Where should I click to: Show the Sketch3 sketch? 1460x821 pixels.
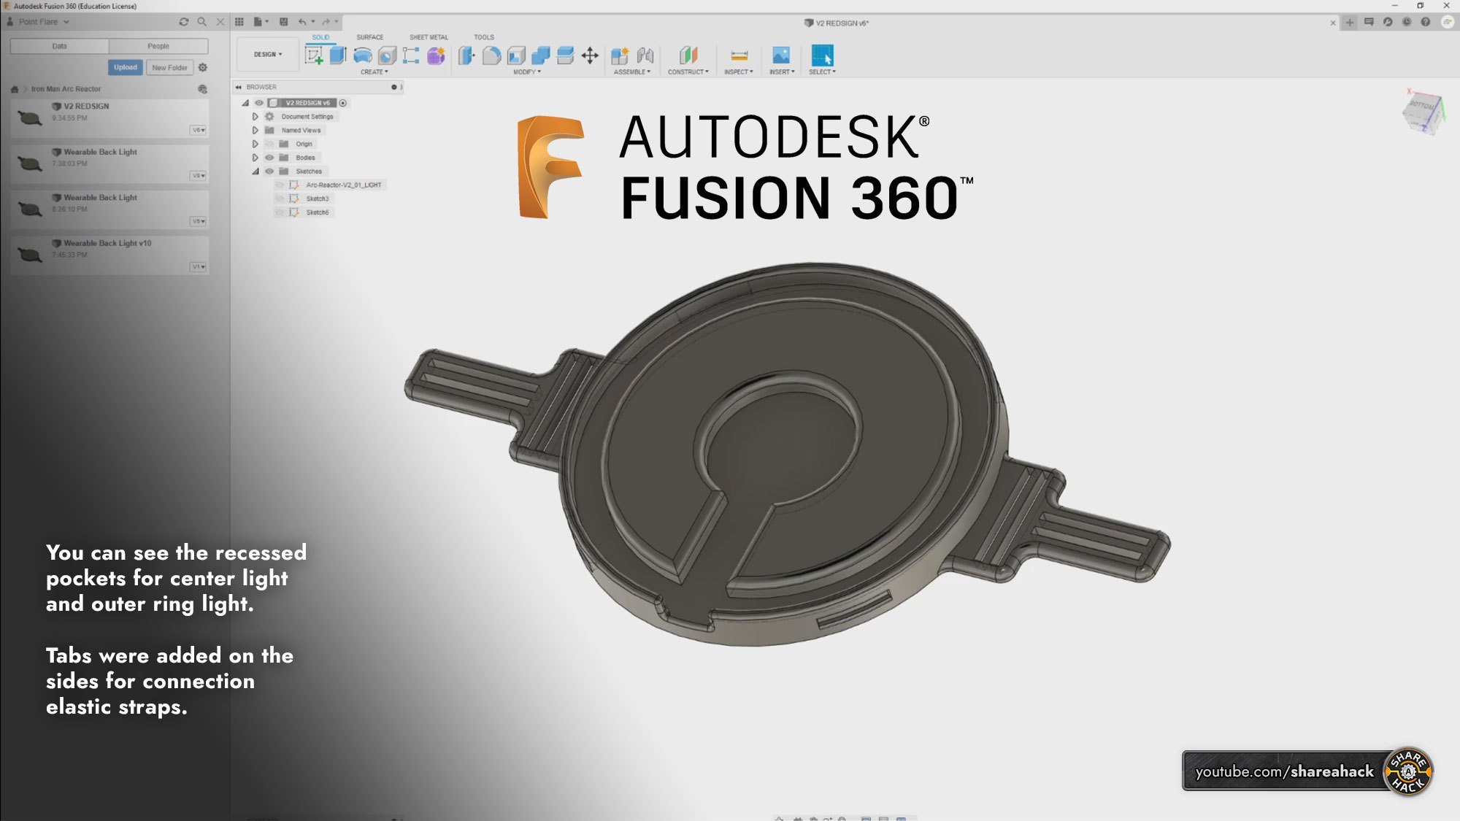click(280, 198)
